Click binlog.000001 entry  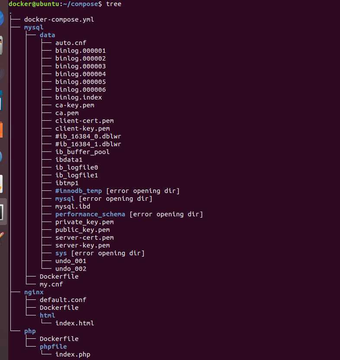[80, 51]
